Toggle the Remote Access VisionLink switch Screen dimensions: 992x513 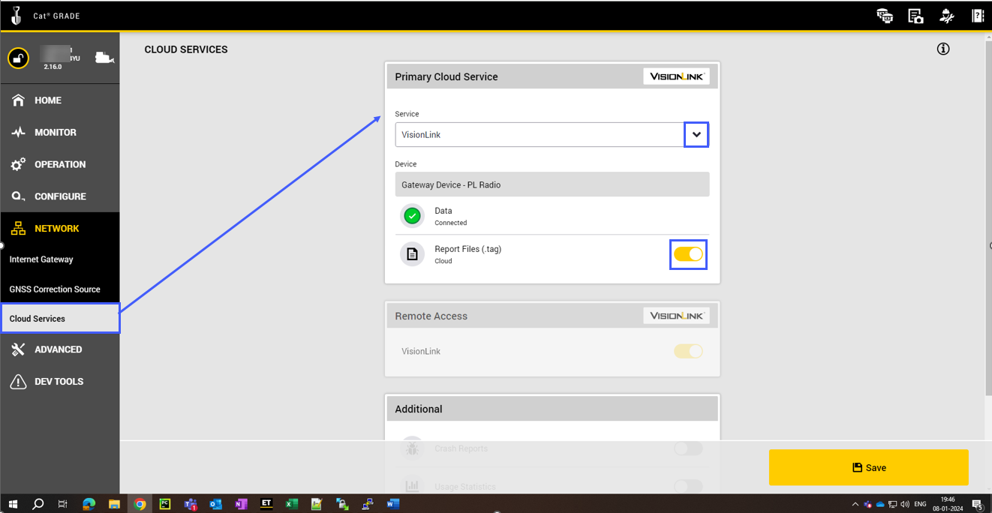click(x=688, y=351)
